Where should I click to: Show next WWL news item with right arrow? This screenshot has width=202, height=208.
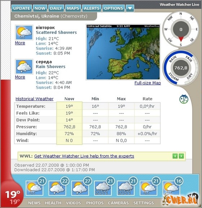(181, 156)
